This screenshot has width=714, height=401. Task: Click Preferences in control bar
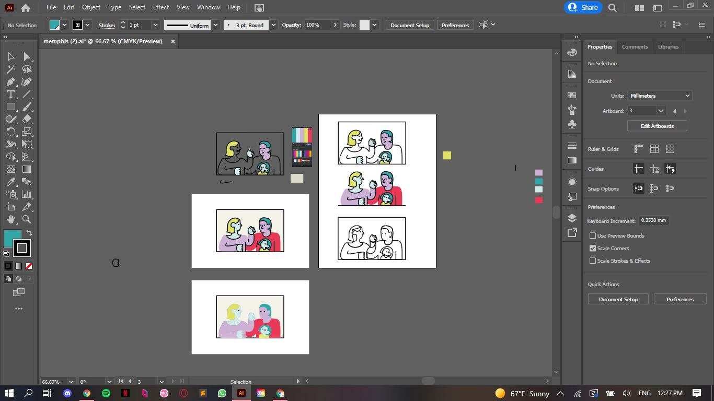point(455,25)
